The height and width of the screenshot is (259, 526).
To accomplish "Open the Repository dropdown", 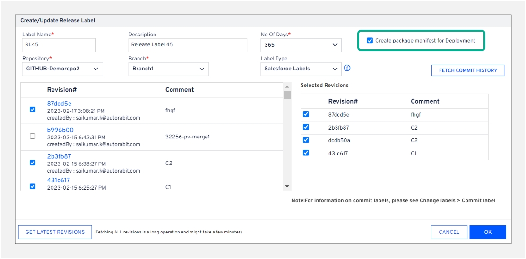I will coord(62,69).
